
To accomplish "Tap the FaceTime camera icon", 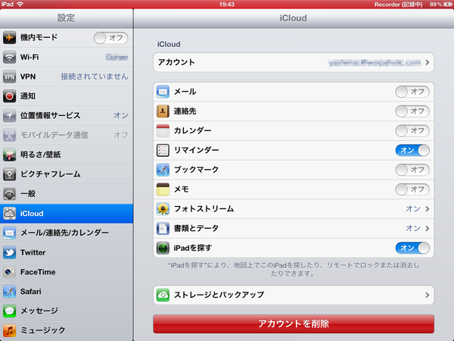I will (9, 272).
